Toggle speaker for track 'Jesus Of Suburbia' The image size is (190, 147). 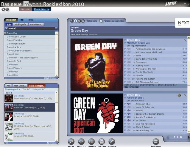click(x=129, y=107)
